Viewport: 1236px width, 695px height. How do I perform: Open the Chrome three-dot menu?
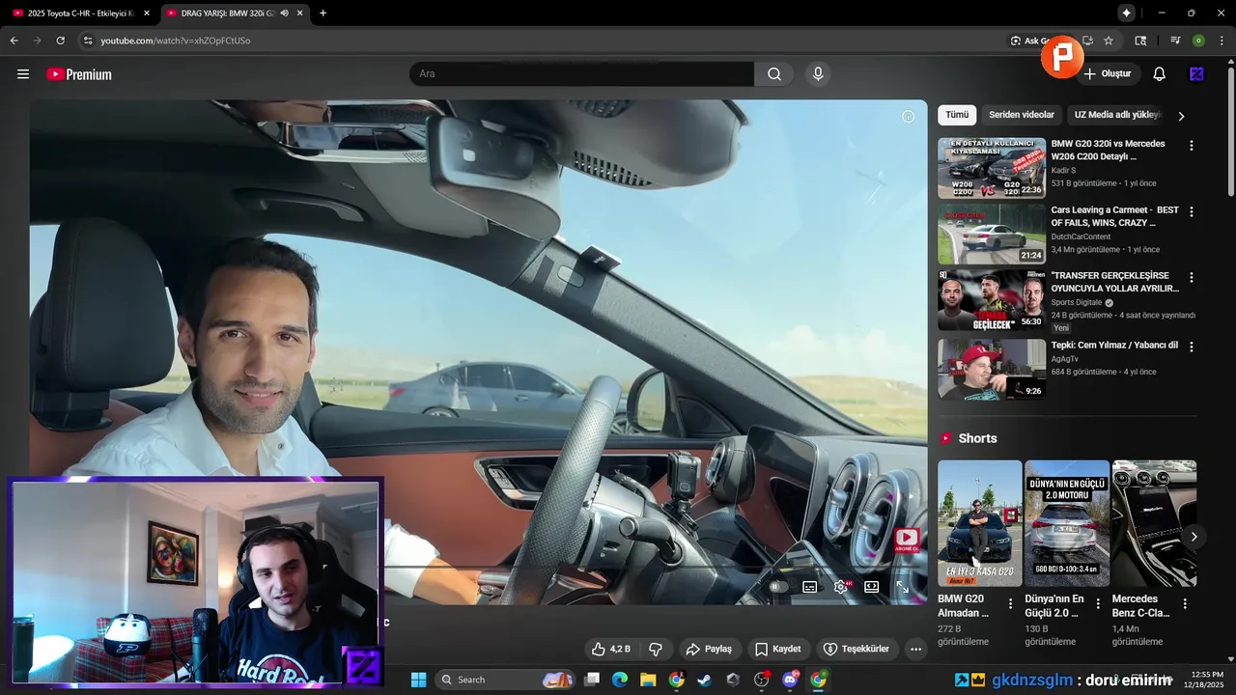coord(1221,41)
